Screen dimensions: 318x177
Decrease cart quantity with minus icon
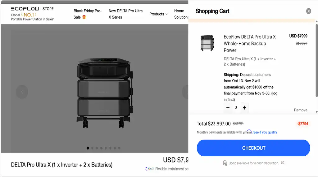coord(228,107)
